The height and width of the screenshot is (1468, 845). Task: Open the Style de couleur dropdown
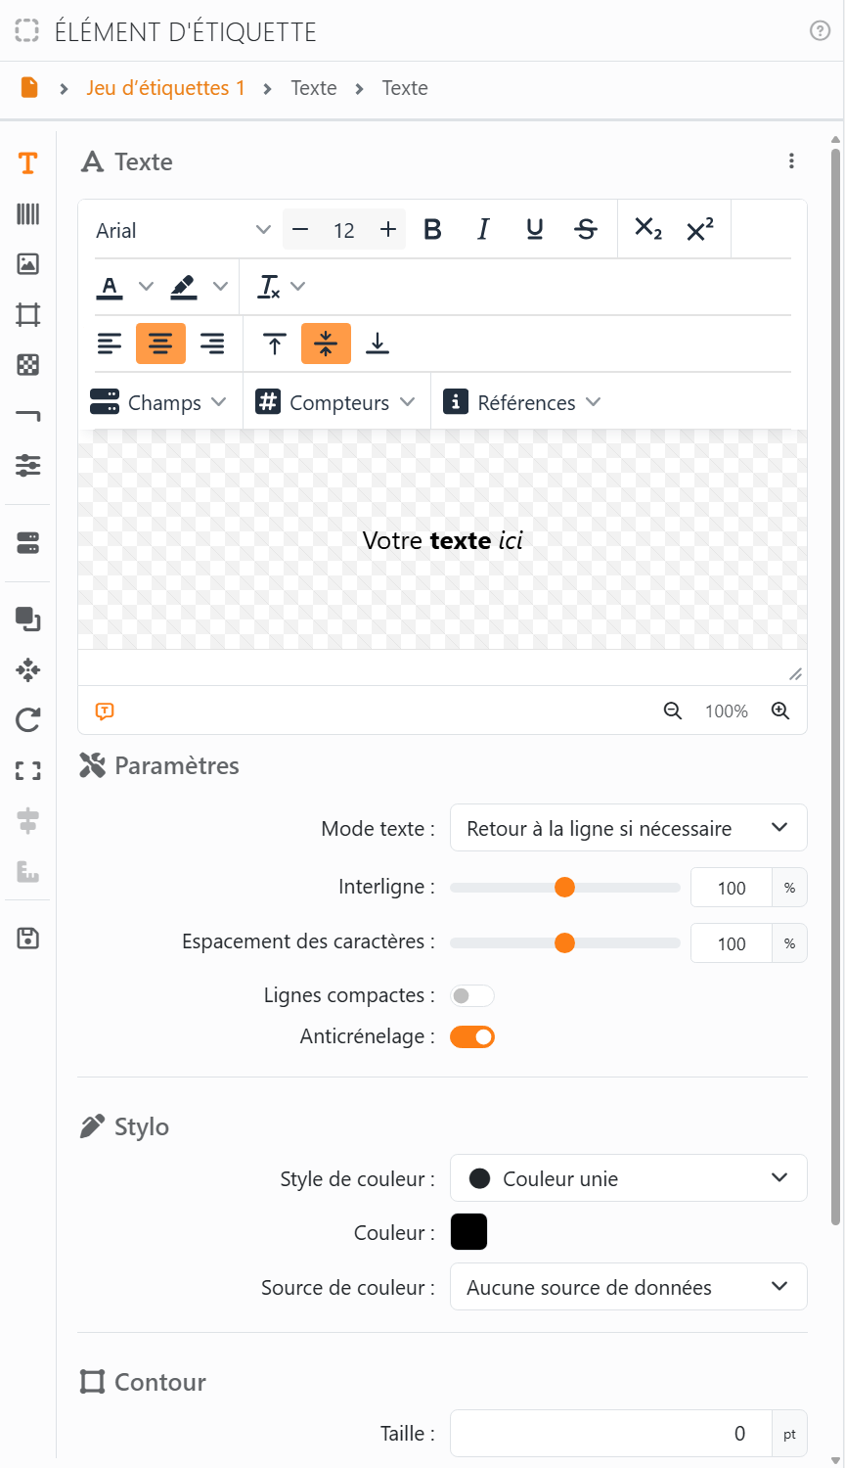coord(629,1178)
